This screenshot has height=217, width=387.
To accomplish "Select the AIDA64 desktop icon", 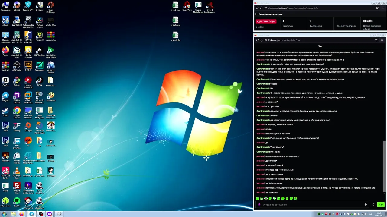I will pyautogui.click(x=5, y=21).
